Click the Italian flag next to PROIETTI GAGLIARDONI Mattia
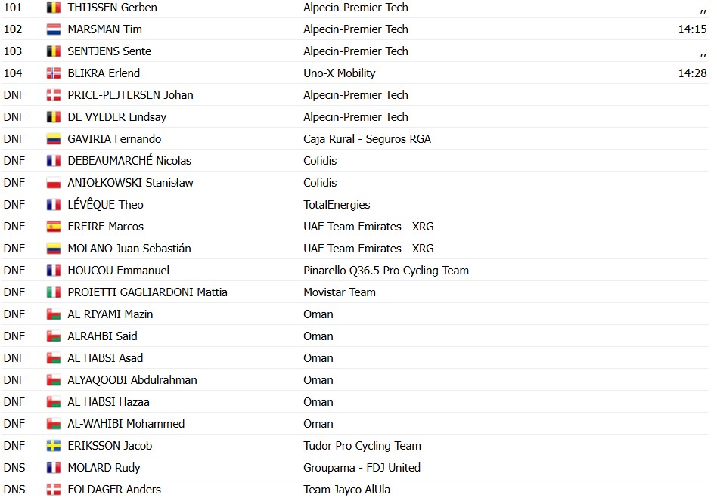 click(x=54, y=292)
